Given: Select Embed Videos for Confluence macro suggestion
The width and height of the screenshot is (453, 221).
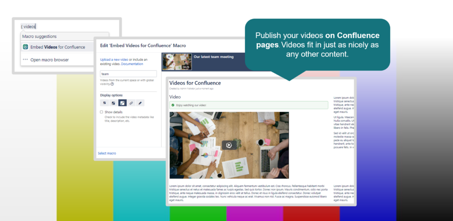Looking at the screenshot, I should [58, 47].
